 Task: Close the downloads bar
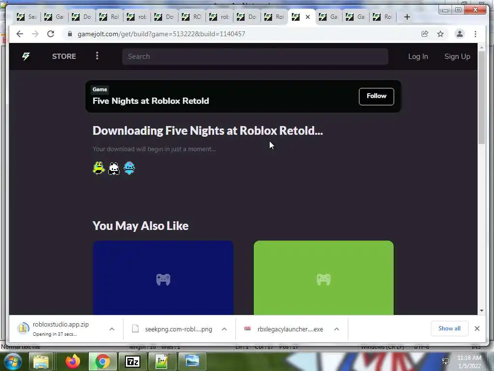pyautogui.click(x=477, y=328)
